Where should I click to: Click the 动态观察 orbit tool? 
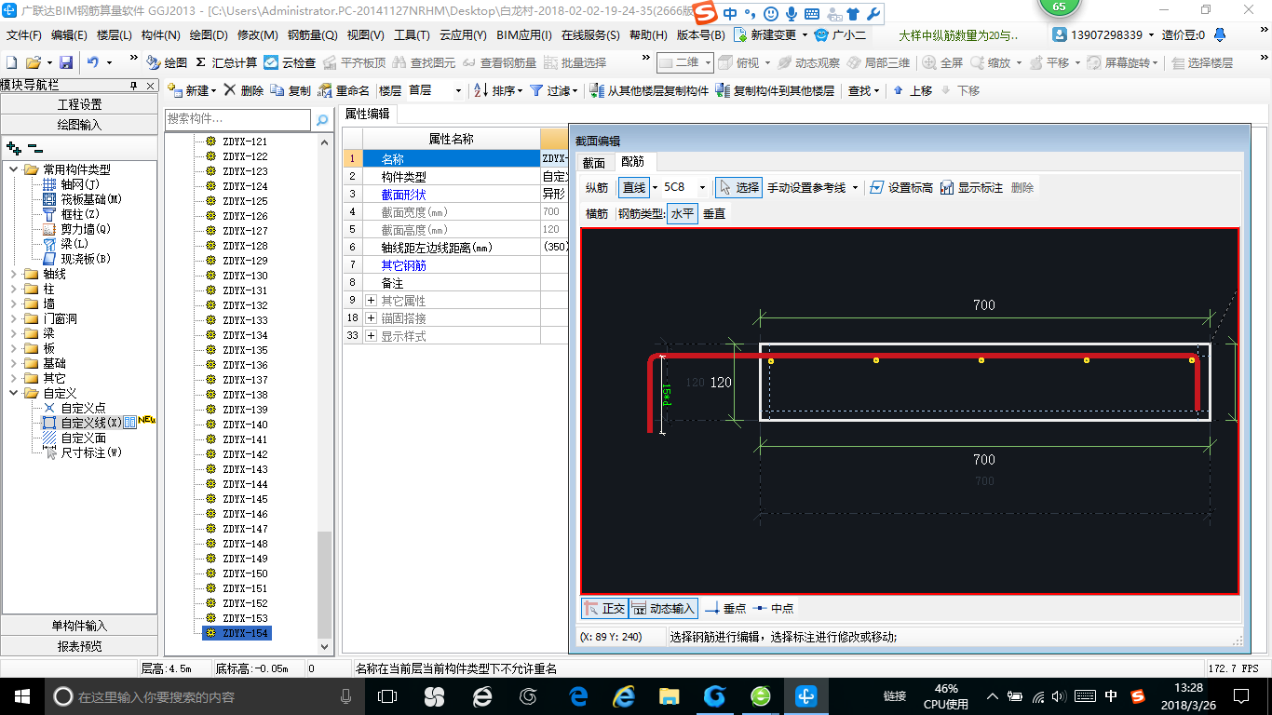point(808,62)
